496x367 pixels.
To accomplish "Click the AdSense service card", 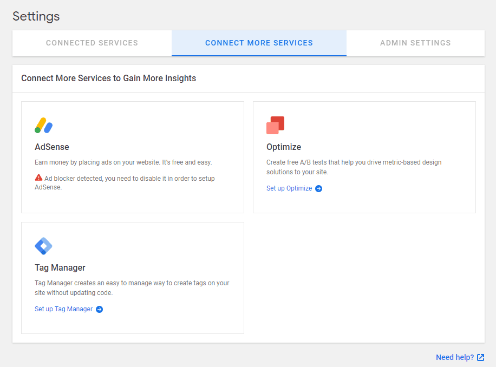I will coord(132,156).
